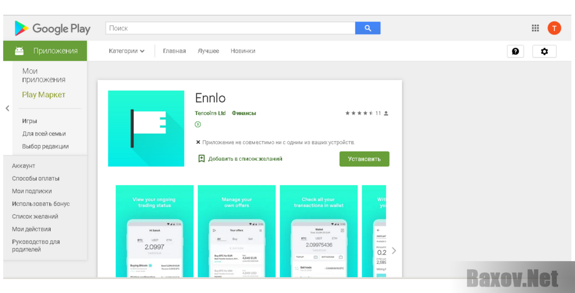Open the Google apps grid icon

[535, 28]
